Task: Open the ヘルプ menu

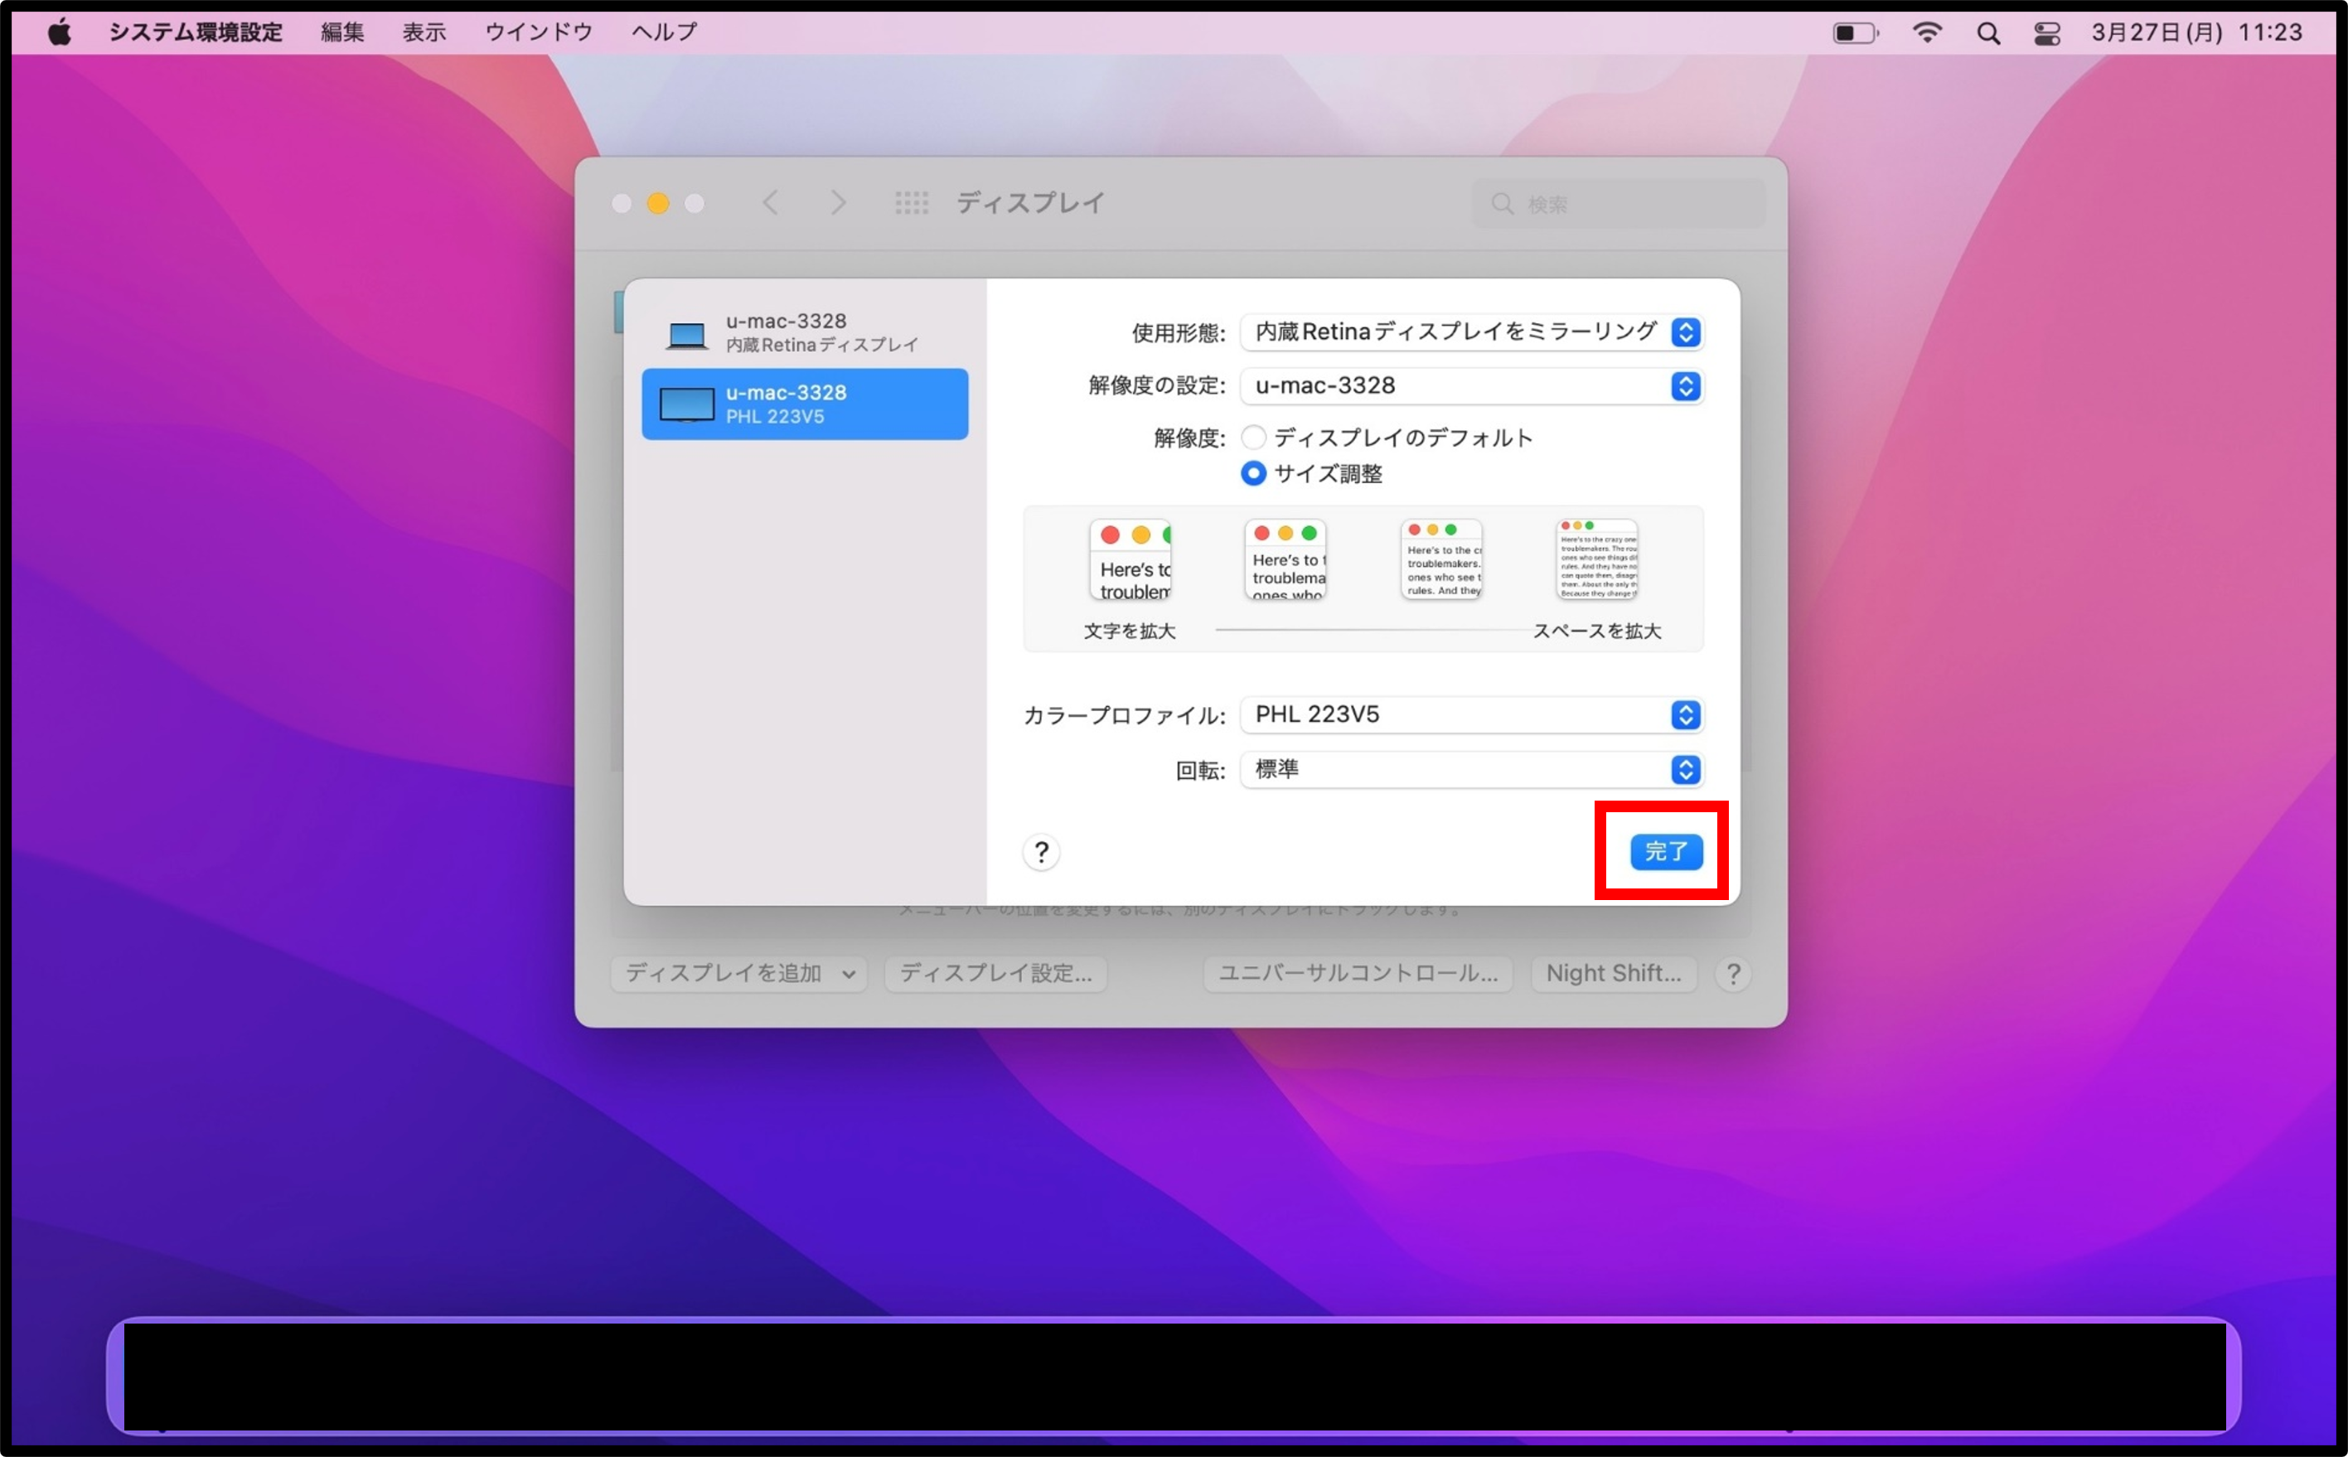Action: [664, 33]
